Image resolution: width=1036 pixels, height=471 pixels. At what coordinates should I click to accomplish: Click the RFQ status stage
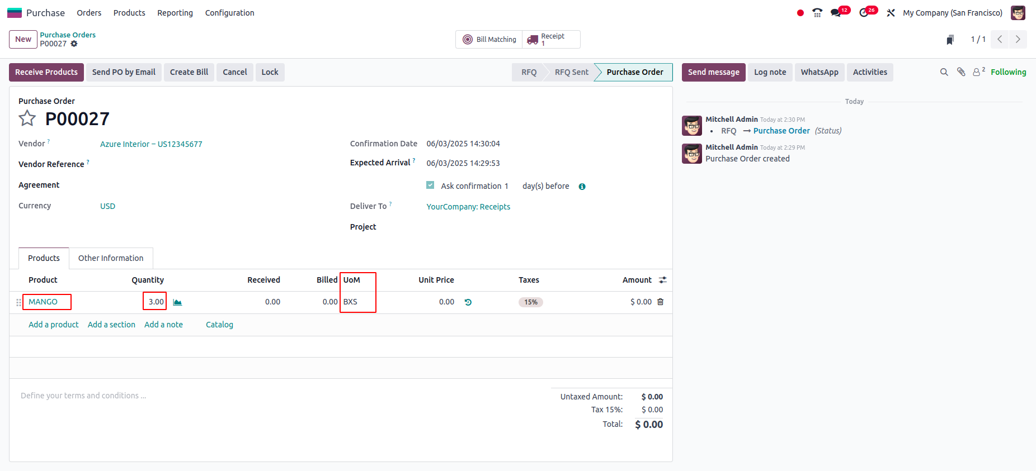tap(529, 72)
